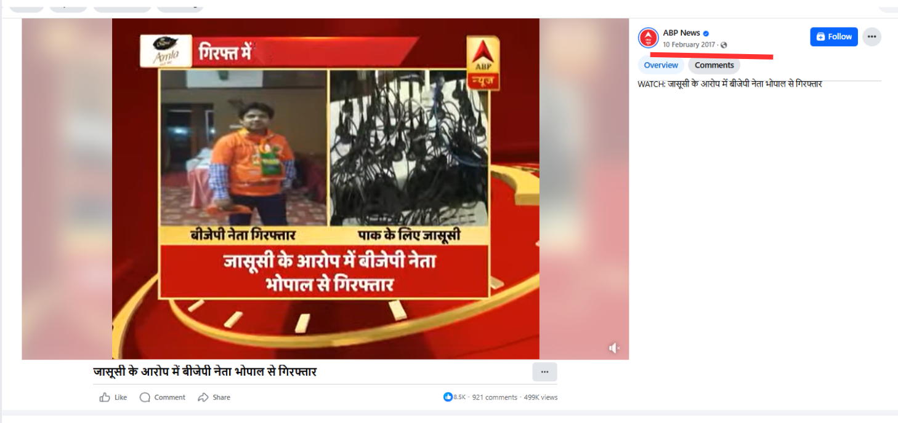Click the video frame to play or pause

coord(325,189)
